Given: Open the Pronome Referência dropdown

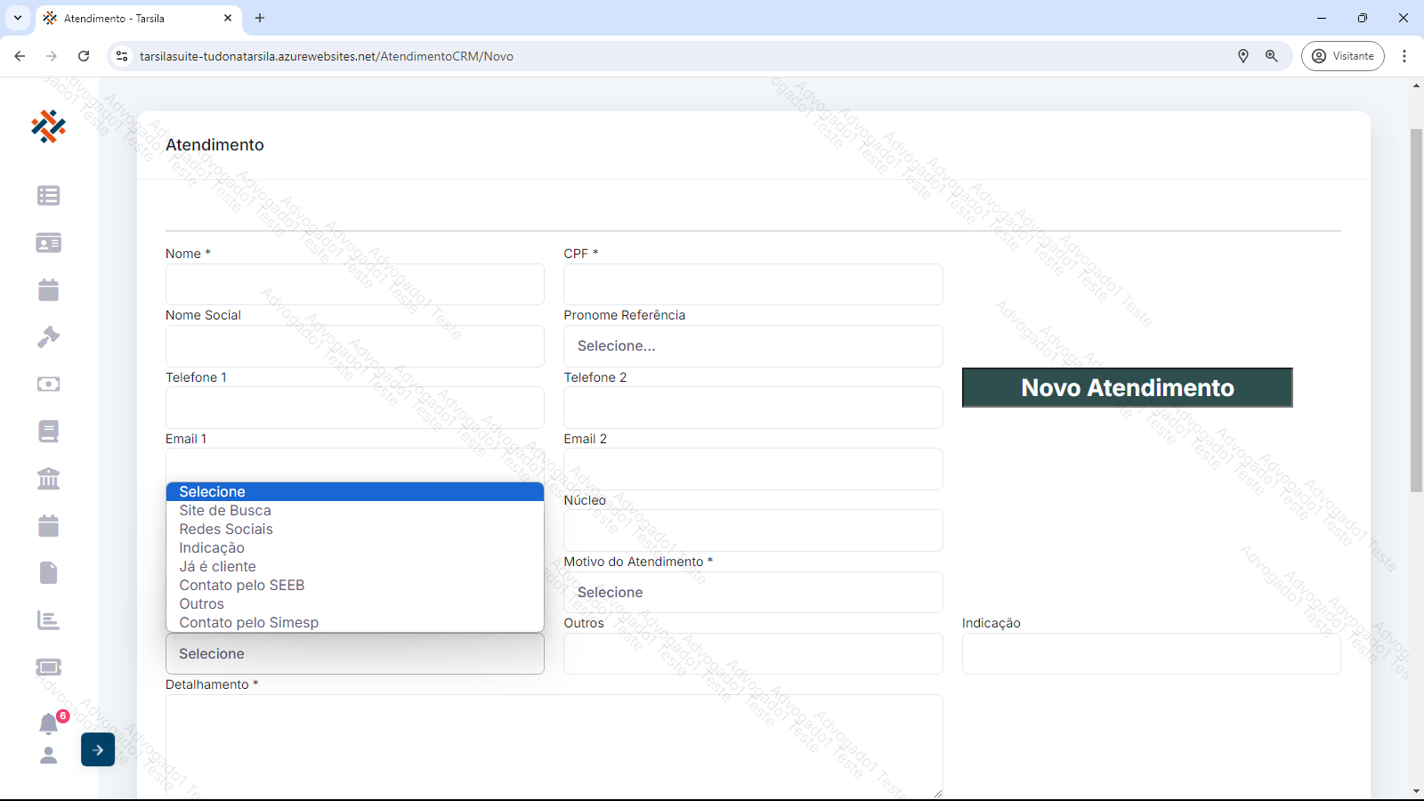Looking at the screenshot, I should [752, 346].
